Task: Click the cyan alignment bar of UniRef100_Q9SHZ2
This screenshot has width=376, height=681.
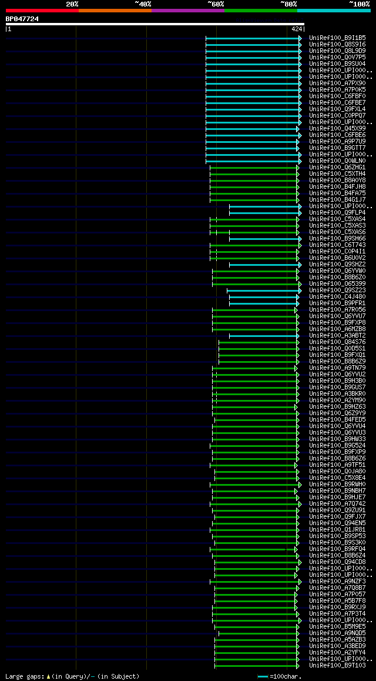Action: [266, 265]
